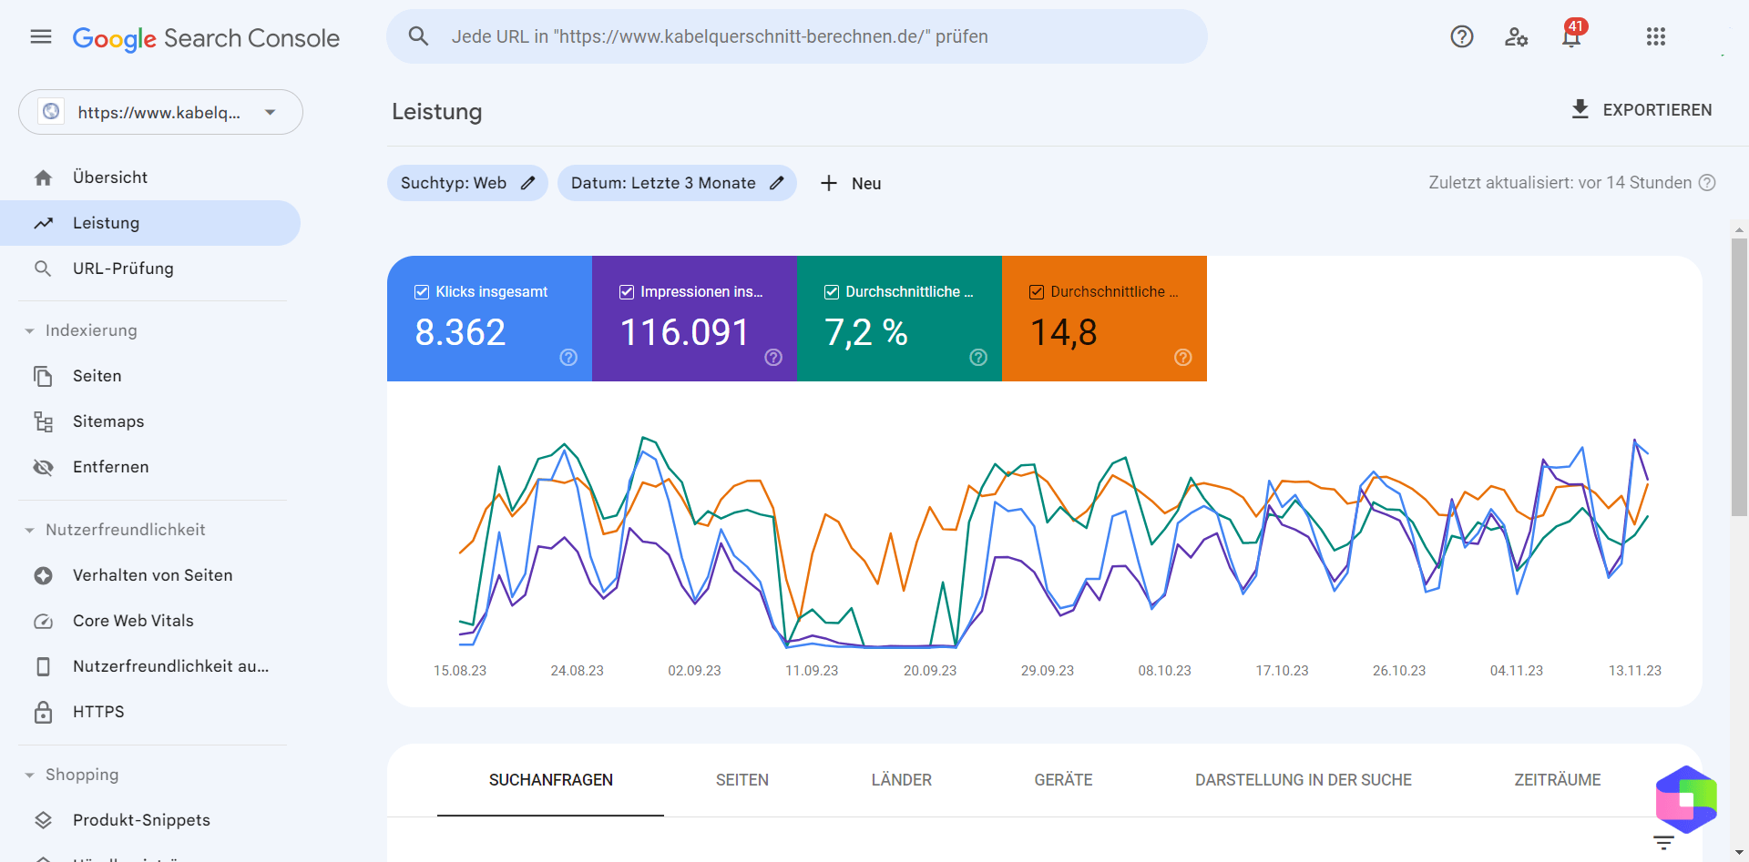Click plus icon to add new filter
The height and width of the screenshot is (862, 1749).
(828, 183)
